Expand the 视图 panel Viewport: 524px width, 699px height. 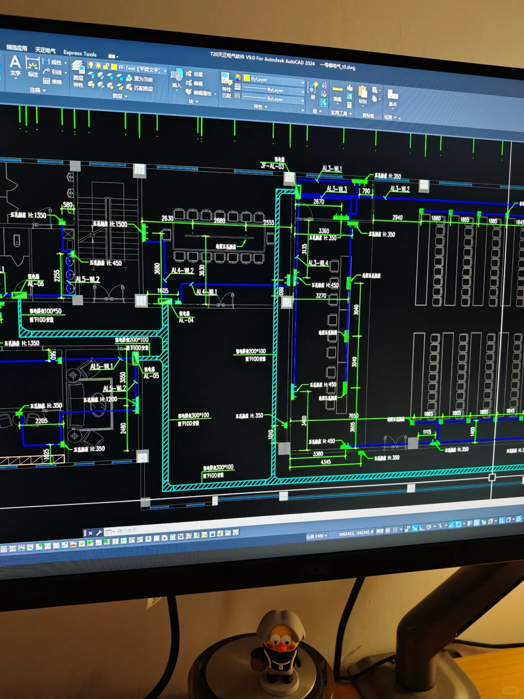point(391,117)
